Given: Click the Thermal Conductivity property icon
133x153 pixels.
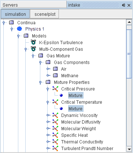Looking at the screenshot, I should [x=55, y=142].
